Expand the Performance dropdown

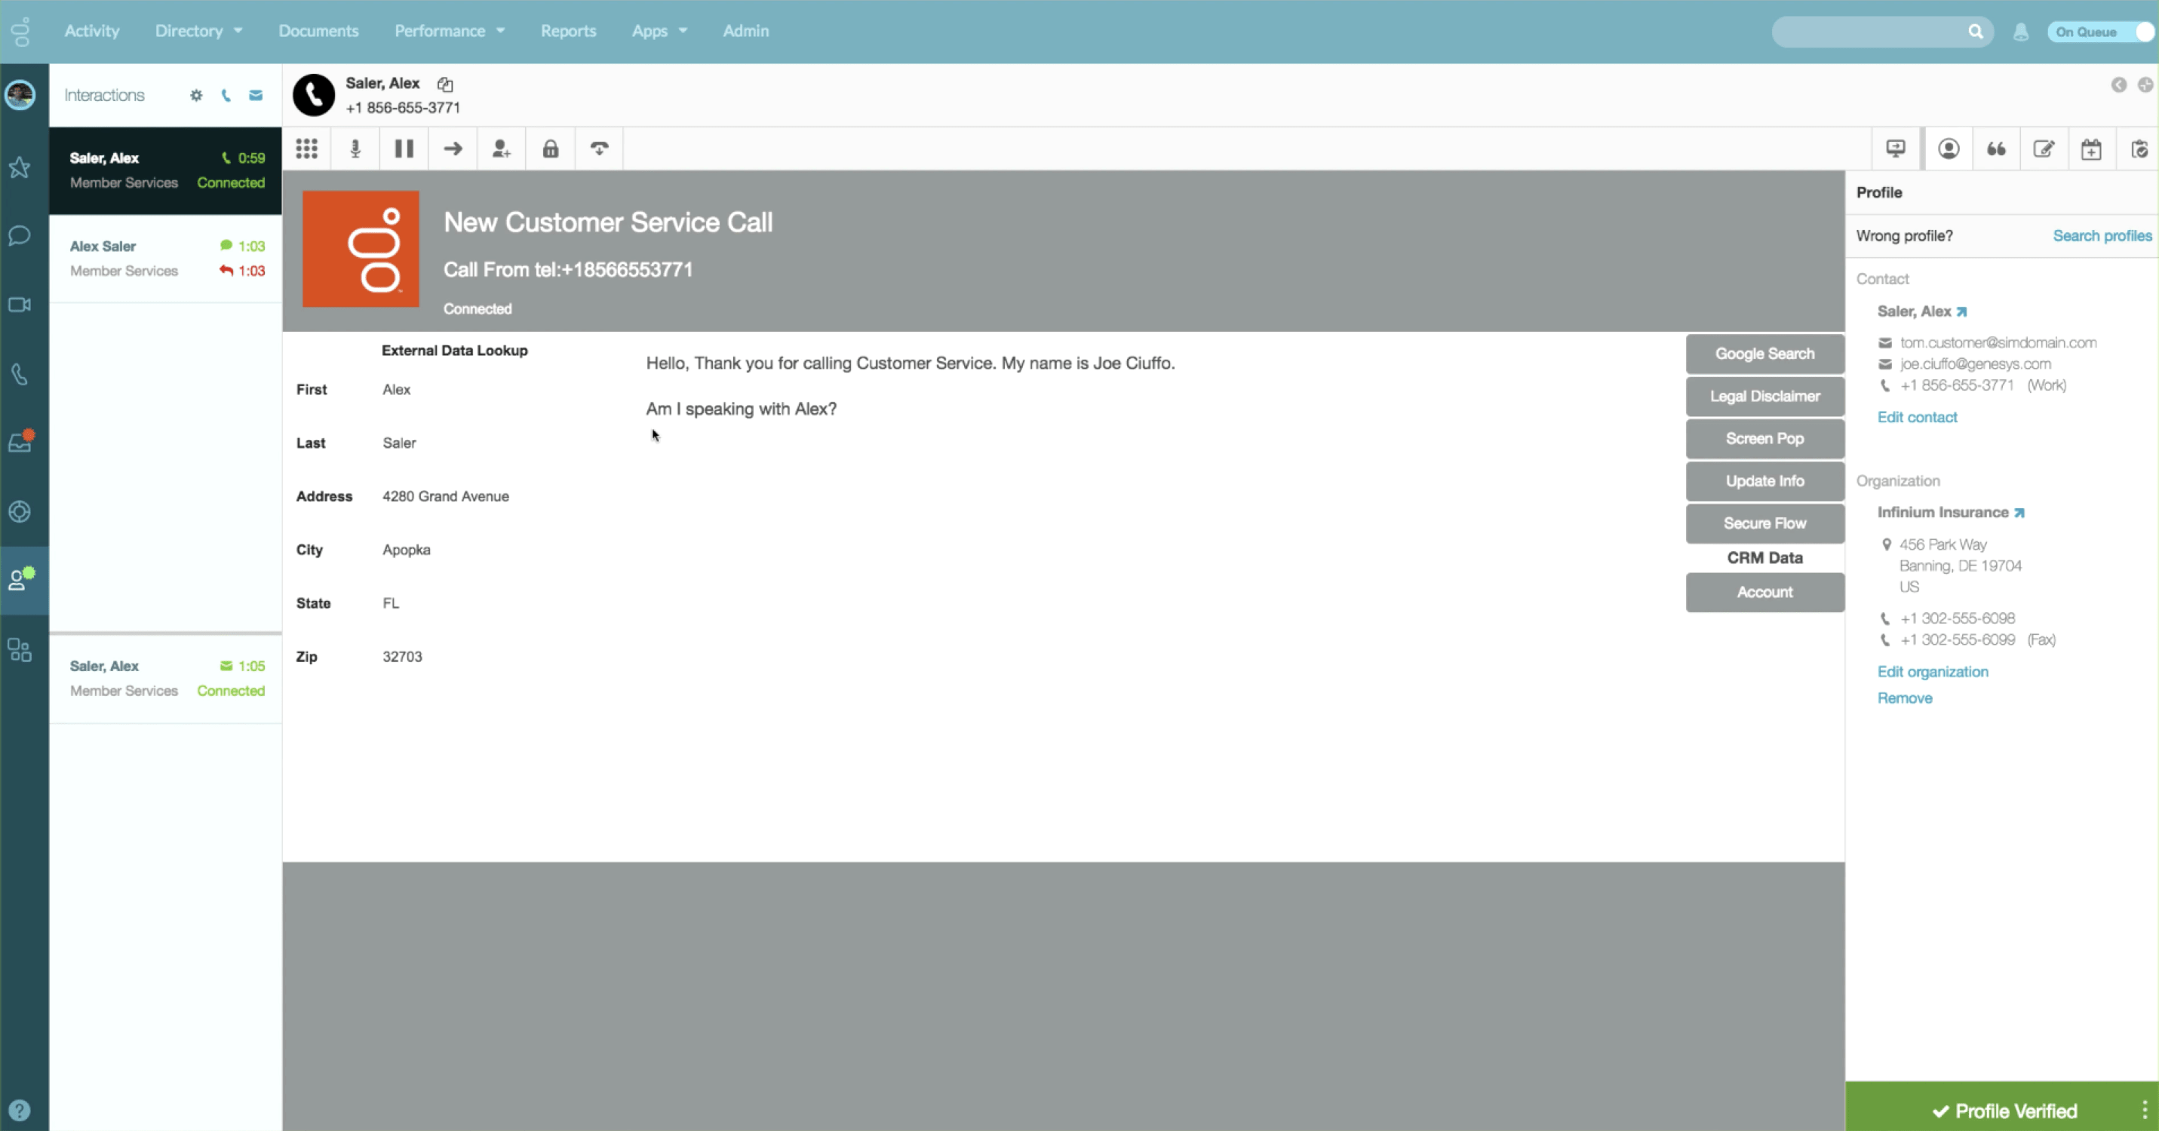(x=448, y=31)
